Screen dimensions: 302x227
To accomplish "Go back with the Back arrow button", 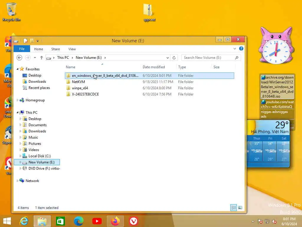I will (x=19, y=58).
